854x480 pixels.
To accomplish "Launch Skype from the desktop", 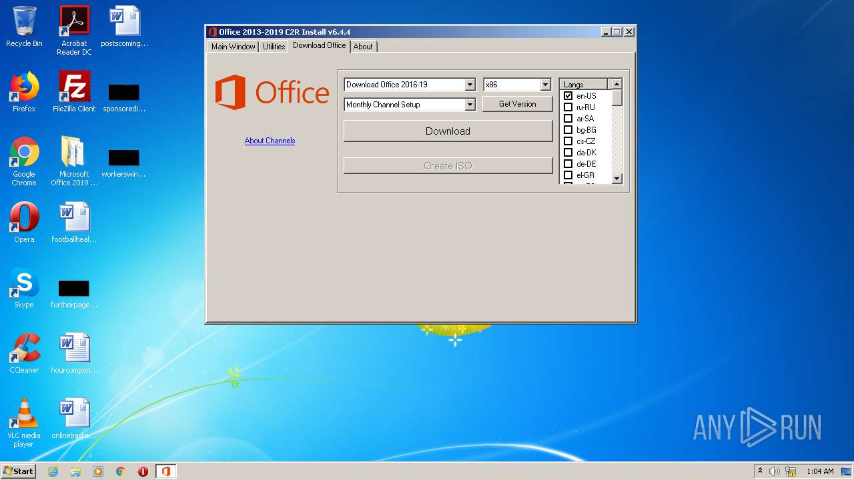I will pos(24,288).
